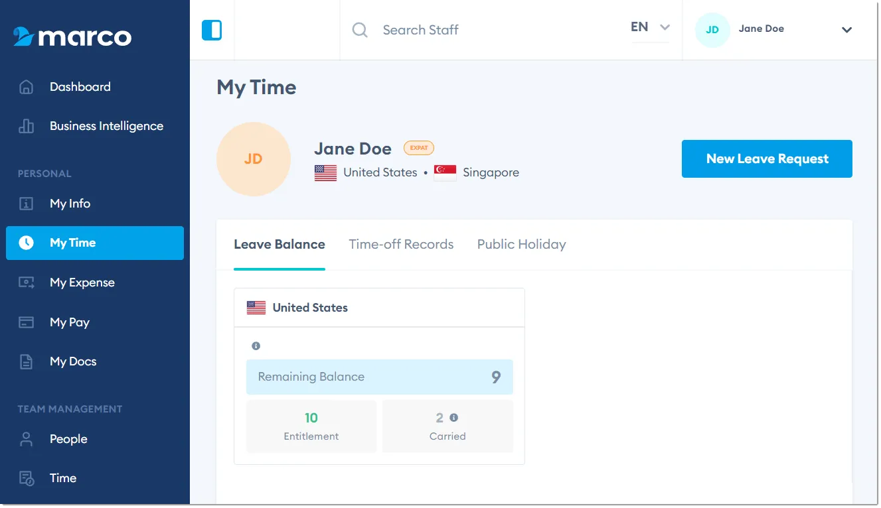The width and height of the screenshot is (881, 508).
Task: Click the Dashboard home icon
Action: click(x=26, y=87)
